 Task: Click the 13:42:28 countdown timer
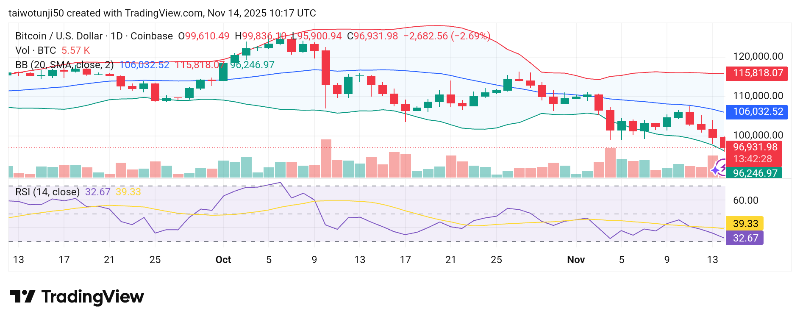tap(753, 159)
